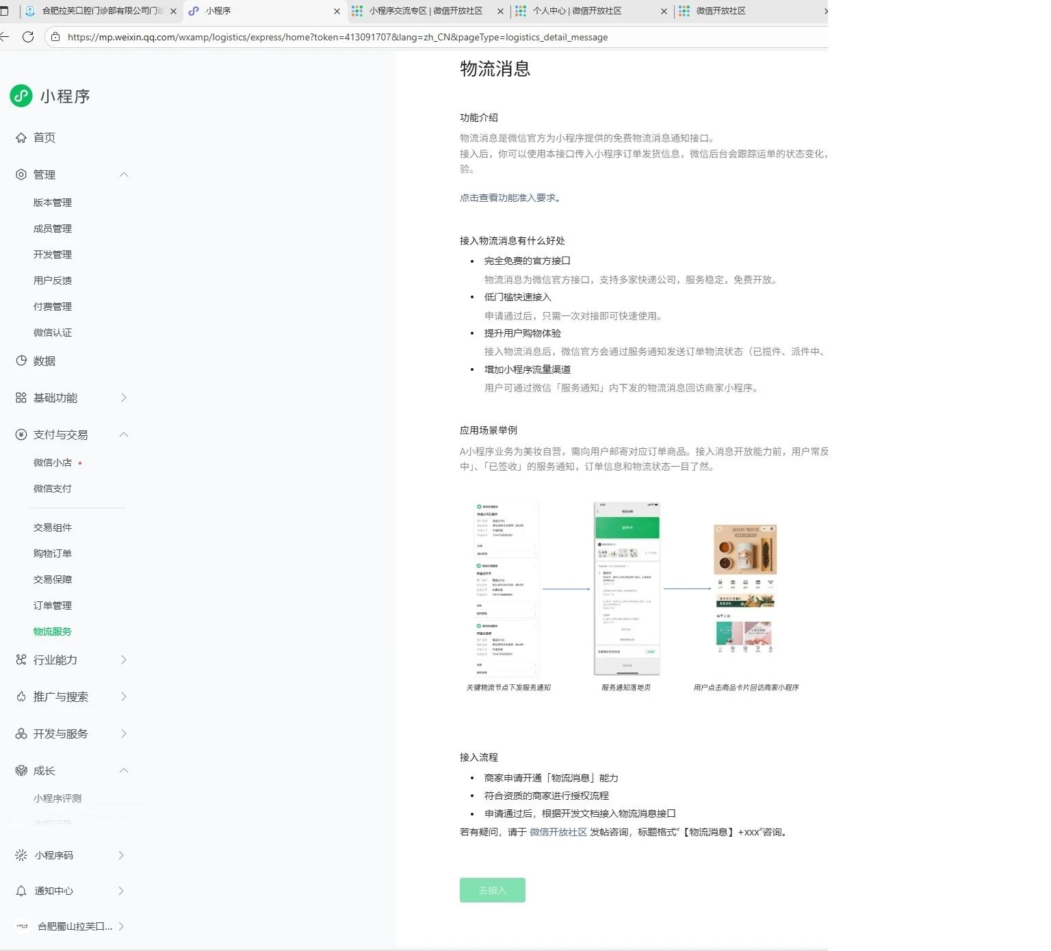Click the 开发与服务 icon

(x=21, y=733)
